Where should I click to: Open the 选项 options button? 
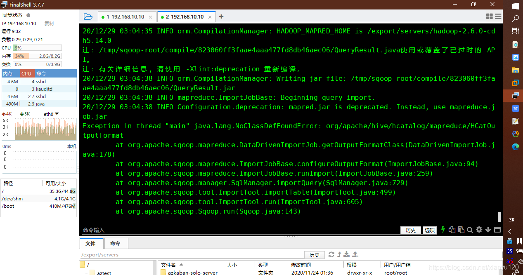[x=430, y=230]
